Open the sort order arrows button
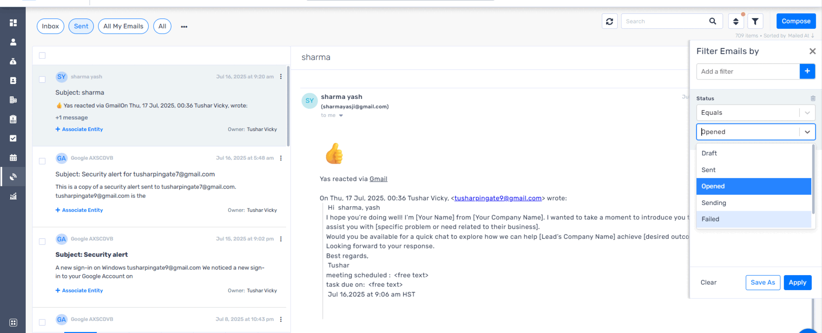Viewport: 822px width, 333px height. (x=736, y=21)
